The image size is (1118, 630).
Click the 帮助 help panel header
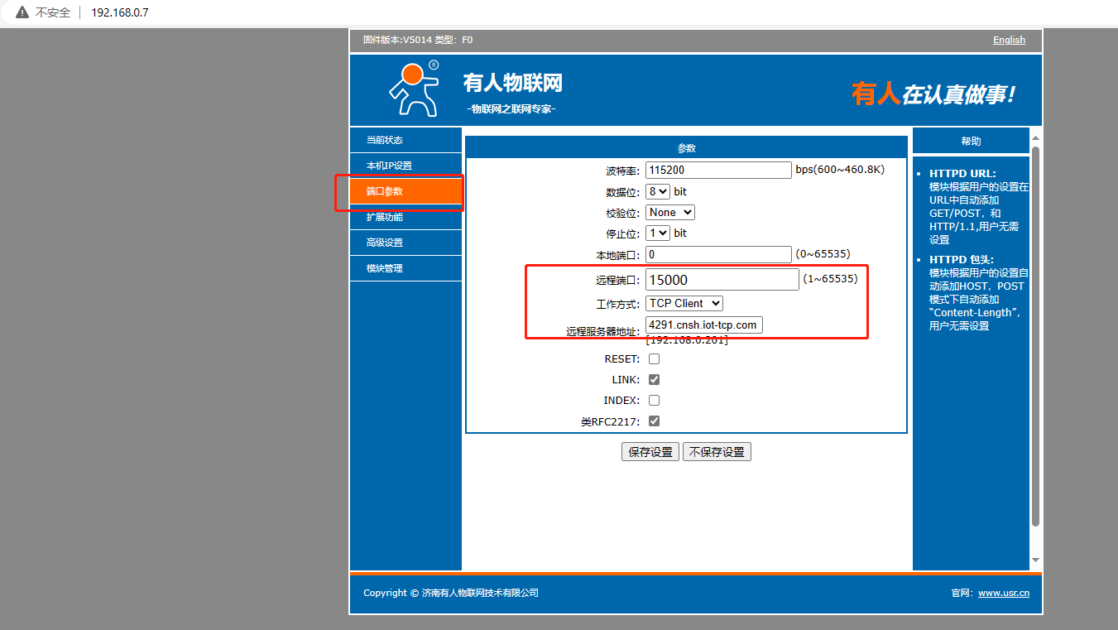[971, 141]
